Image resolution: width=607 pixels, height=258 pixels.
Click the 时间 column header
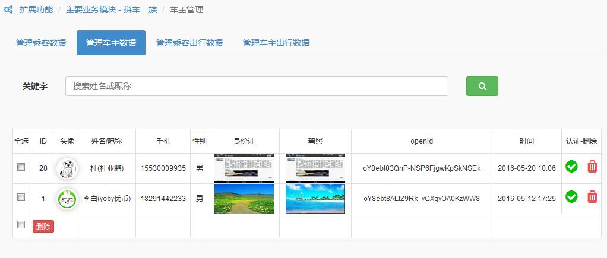tap(526, 141)
